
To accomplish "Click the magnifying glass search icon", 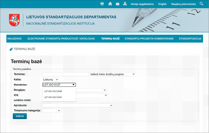I will tap(201, 4).
